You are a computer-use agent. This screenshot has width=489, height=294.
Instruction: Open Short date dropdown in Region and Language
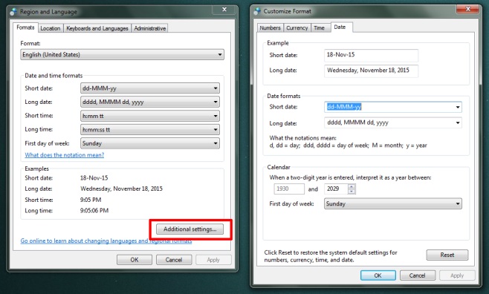150,88
